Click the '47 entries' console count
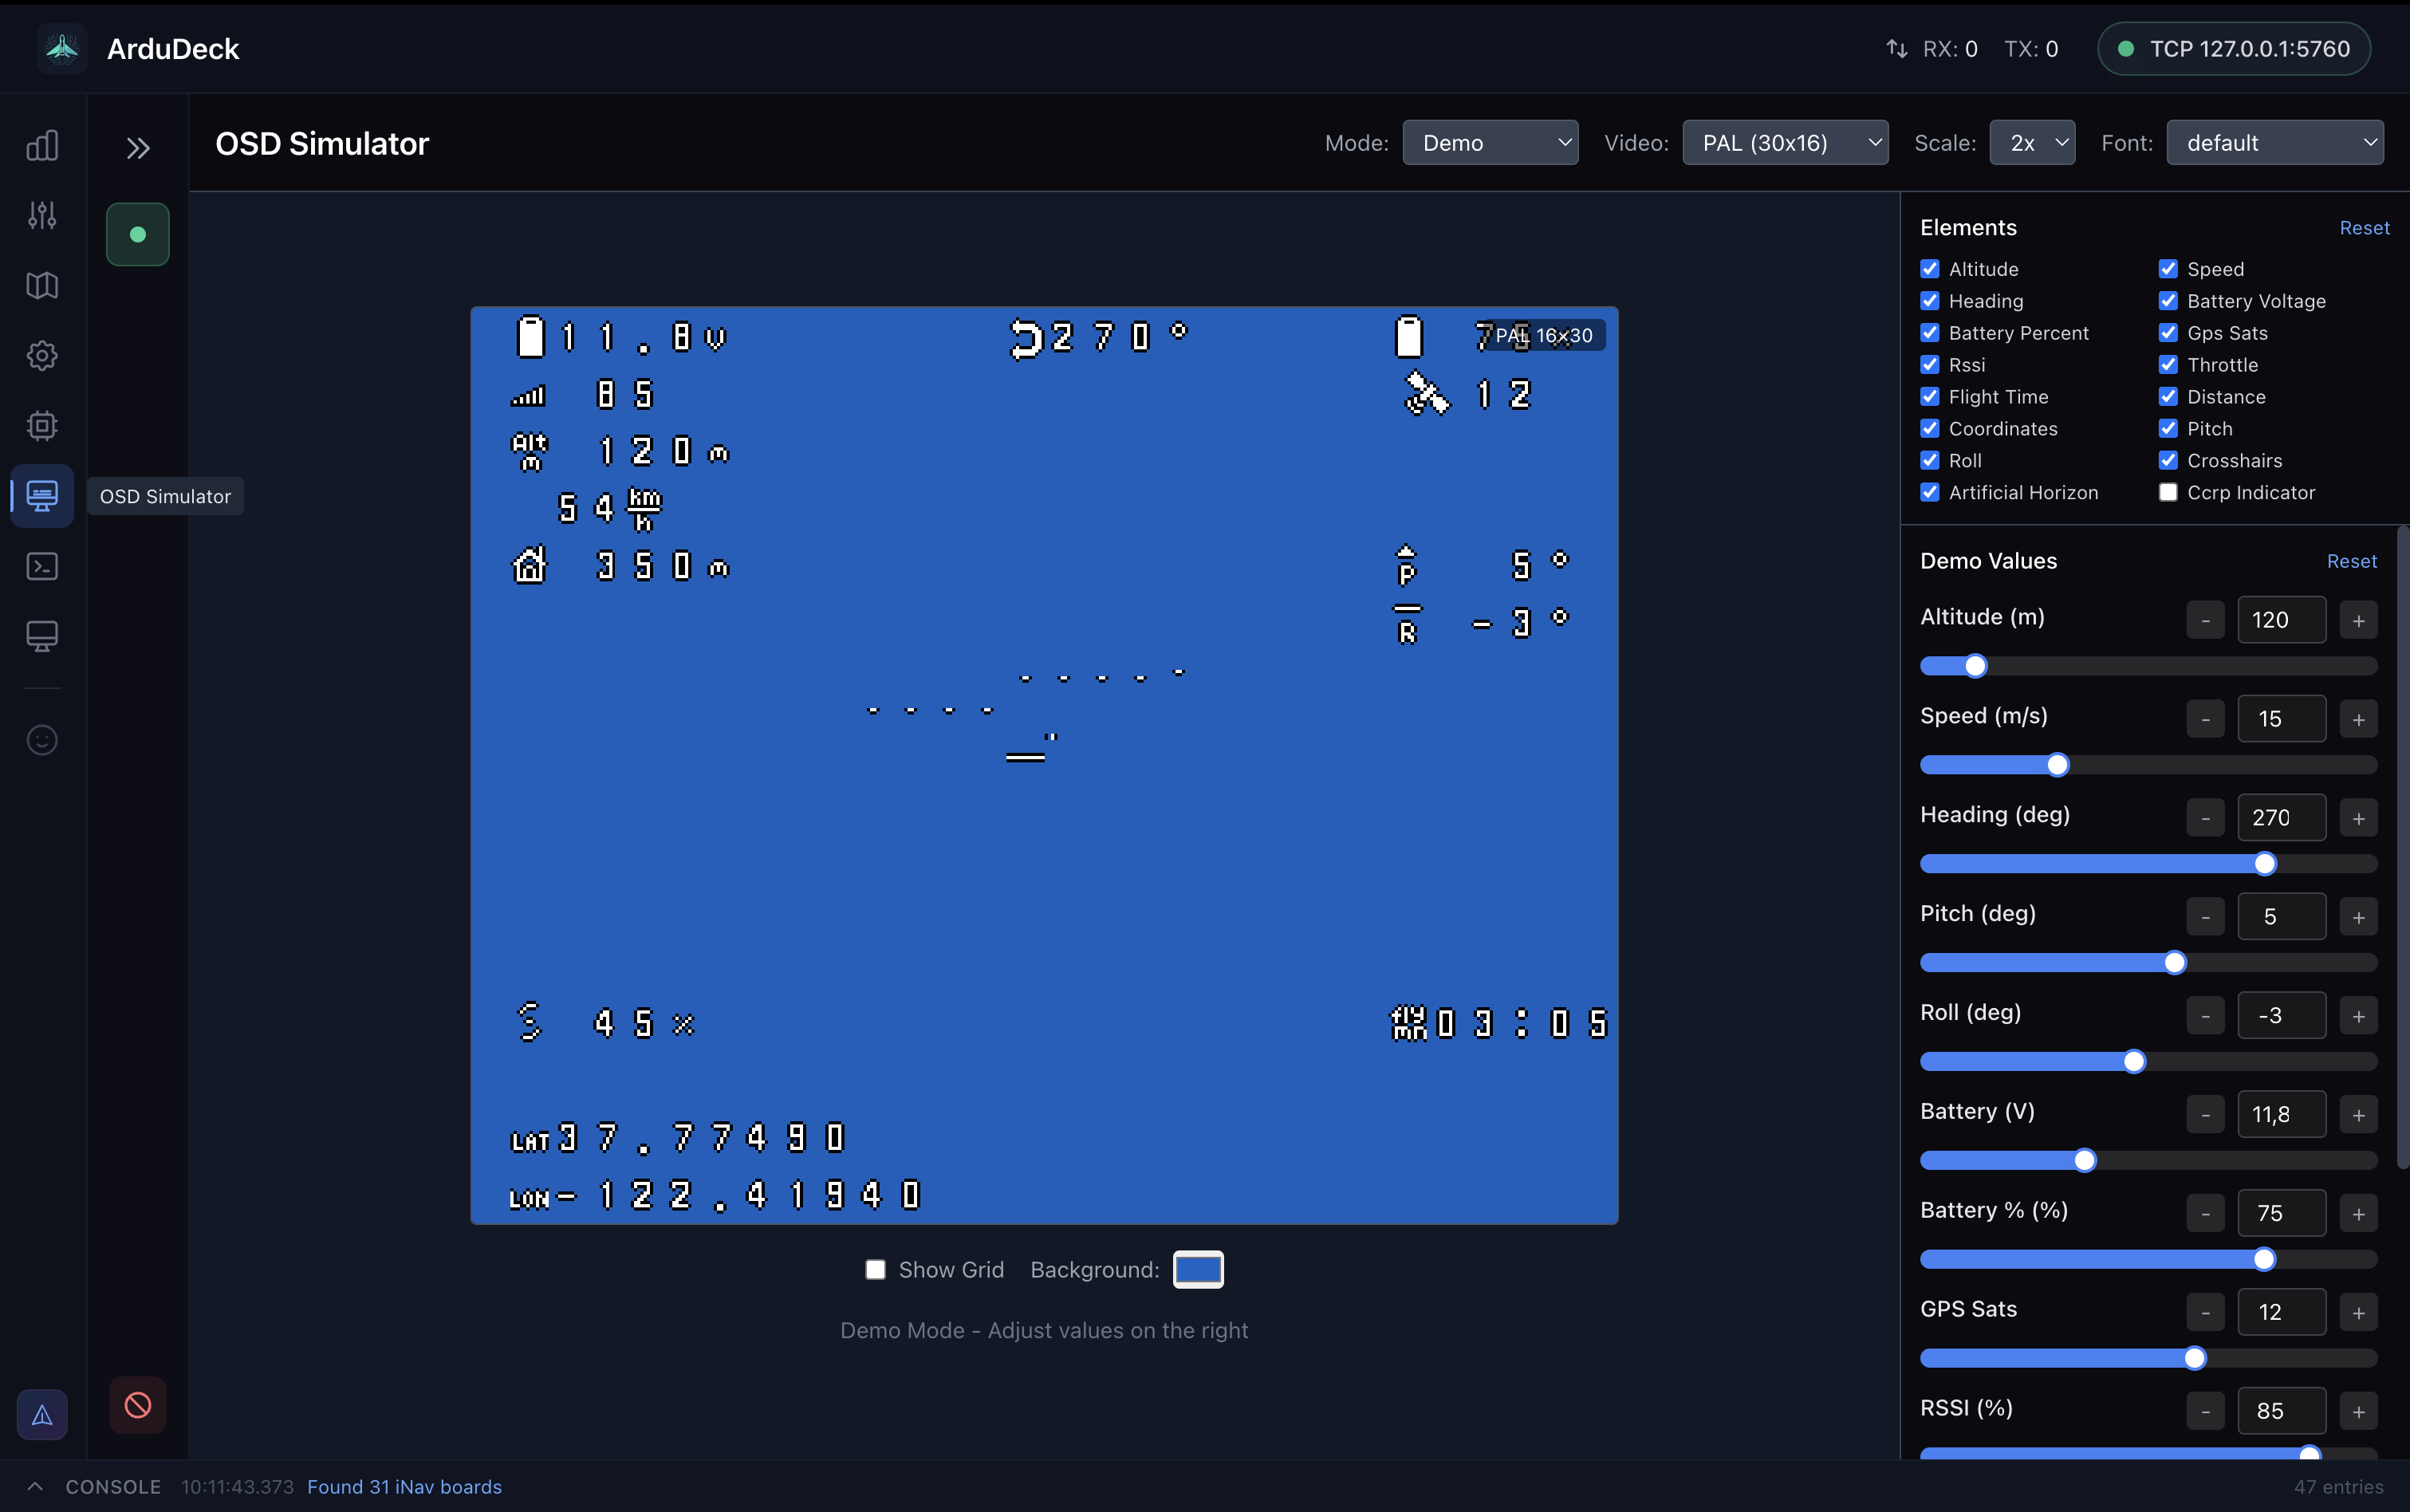Screen dimensions: 2410x1512 tap(2338, 1487)
